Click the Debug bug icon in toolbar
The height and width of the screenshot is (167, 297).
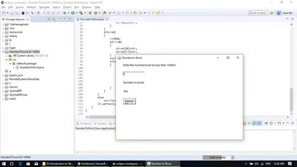coord(65,13)
